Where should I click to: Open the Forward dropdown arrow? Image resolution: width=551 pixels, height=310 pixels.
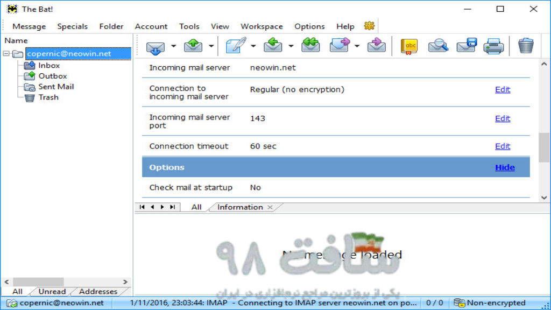tap(357, 46)
